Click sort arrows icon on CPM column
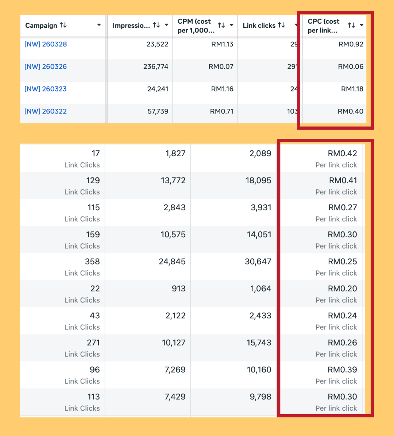 221,25
